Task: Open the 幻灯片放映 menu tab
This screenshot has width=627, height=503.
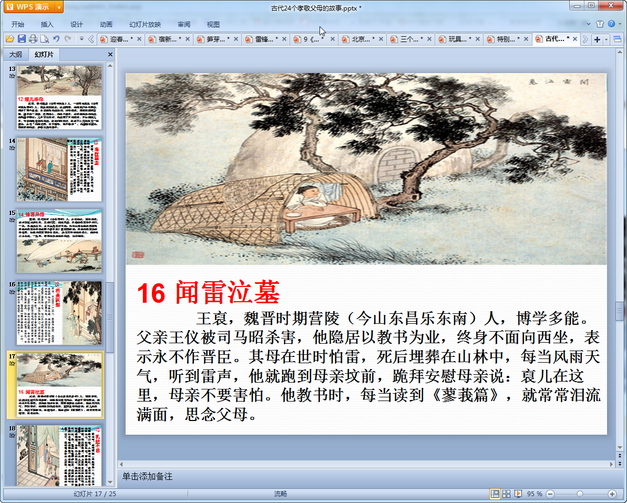Action: [x=145, y=24]
